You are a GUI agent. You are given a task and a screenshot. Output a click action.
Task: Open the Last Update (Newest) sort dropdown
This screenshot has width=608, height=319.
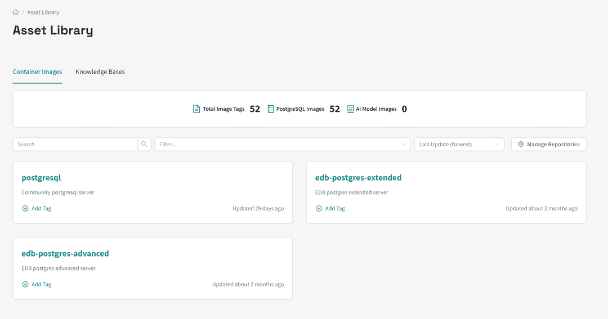[x=459, y=144]
